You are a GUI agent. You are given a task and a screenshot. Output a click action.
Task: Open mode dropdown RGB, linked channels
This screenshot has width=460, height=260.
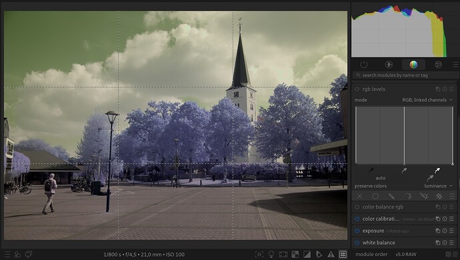pos(427,100)
